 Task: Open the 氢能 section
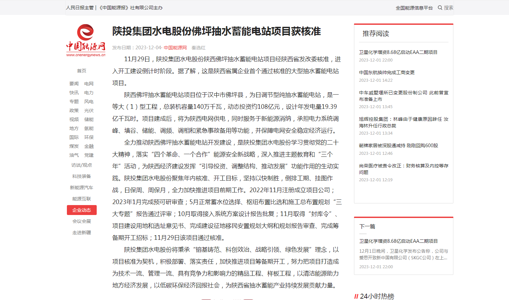(x=89, y=128)
